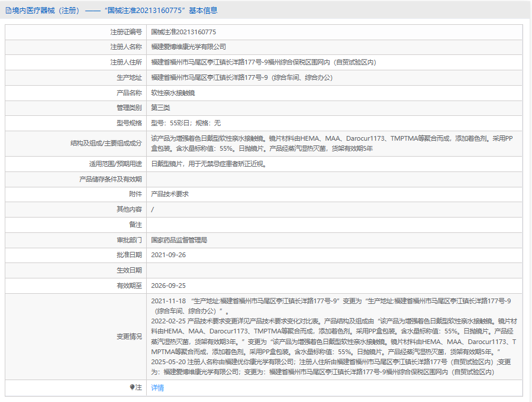532x402 pixels.
Task: Click the 管理类别 value 第三类
Action: [160, 108]
